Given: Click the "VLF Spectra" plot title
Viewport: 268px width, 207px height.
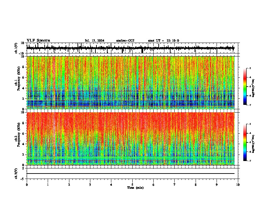Looking at the screenshot, I should tap(38, 41).
